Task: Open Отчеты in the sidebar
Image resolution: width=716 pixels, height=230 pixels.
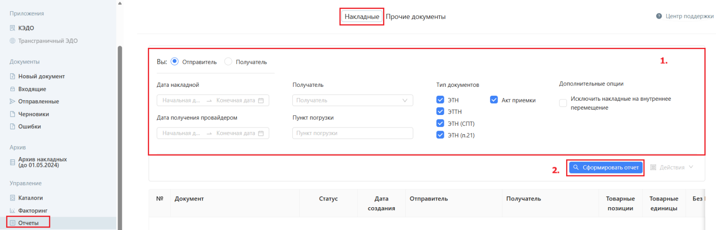Action: click(28, 223)
